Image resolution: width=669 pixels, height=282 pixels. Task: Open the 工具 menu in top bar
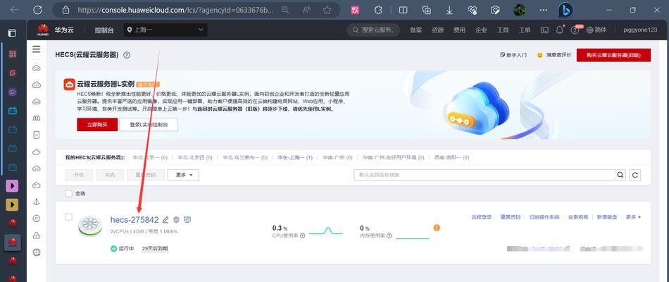503,30
